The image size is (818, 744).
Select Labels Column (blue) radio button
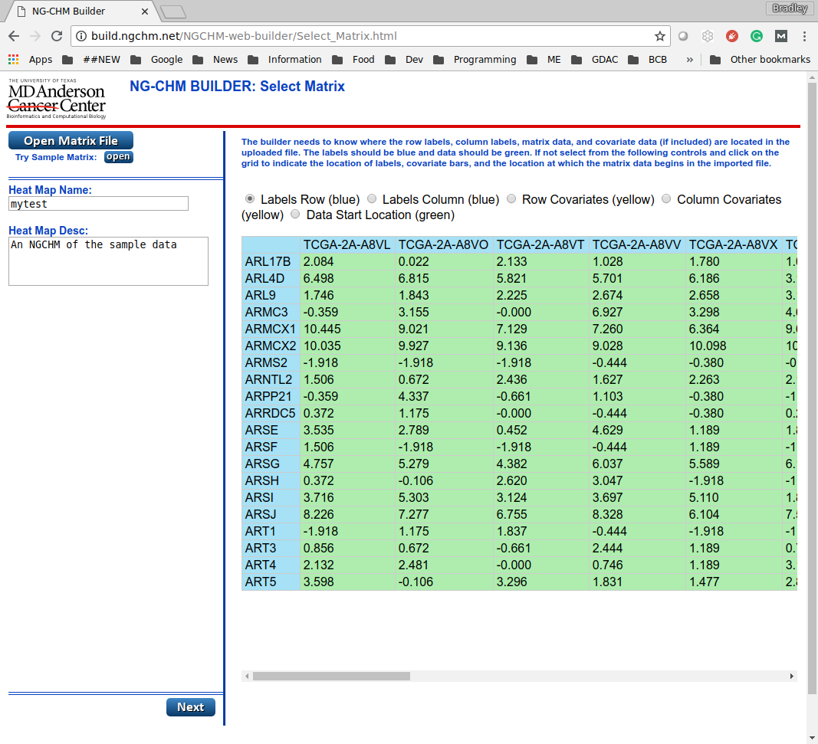click(x=372, y=198)
